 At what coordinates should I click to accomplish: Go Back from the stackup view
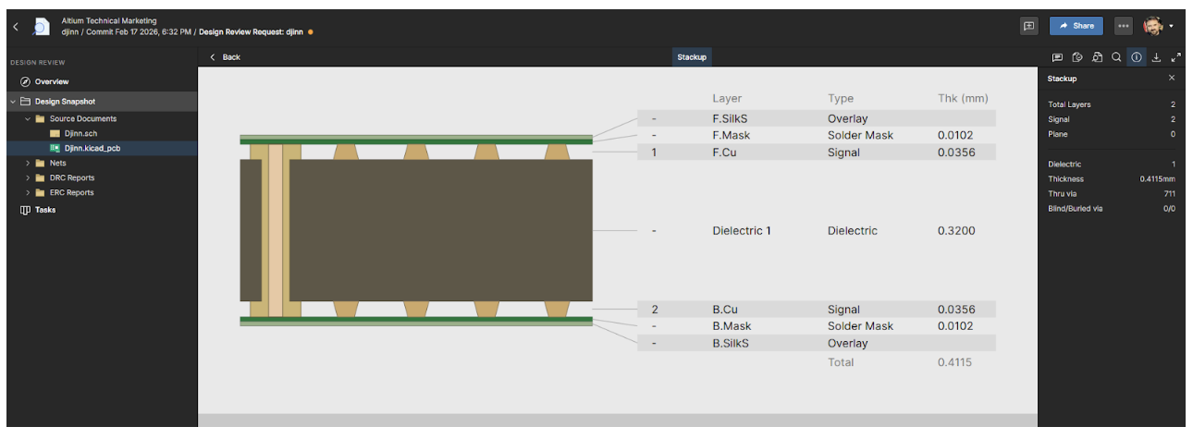pos(225,57)
